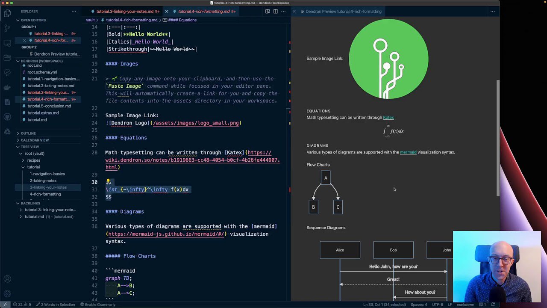Expand the Outline section
Viewport: 547px width, 308px height.
coord(28,133)
